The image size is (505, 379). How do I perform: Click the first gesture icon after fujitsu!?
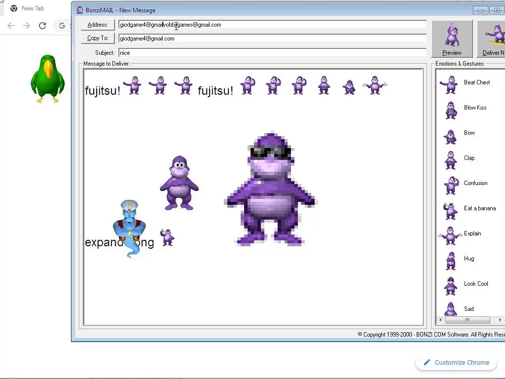[x=132, y=85]
